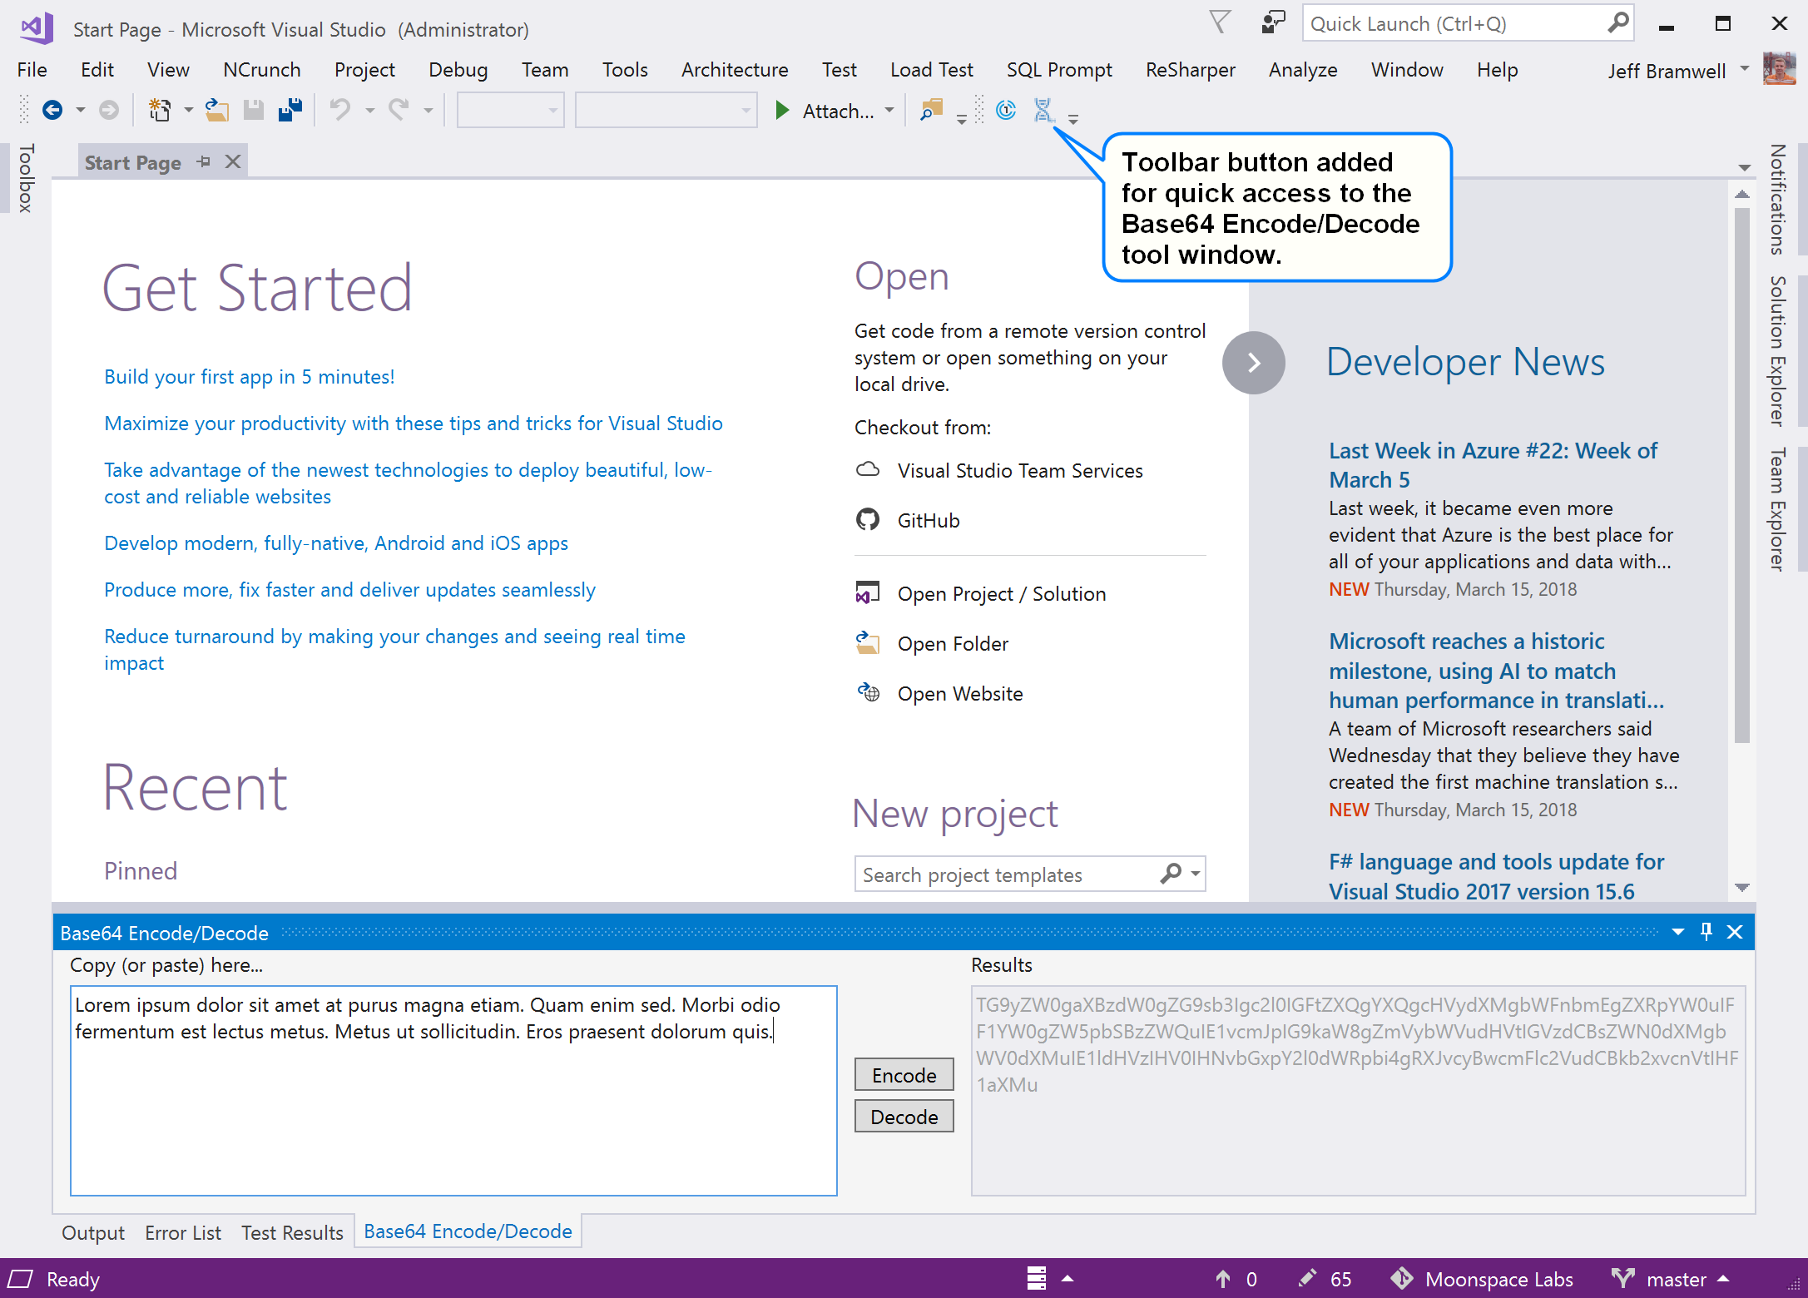The width and height of the screenshot is (1808, 1298).
Task: Expand the Undo history dropdown arrow
Action: pyautogui.click(x=369, y=110)
